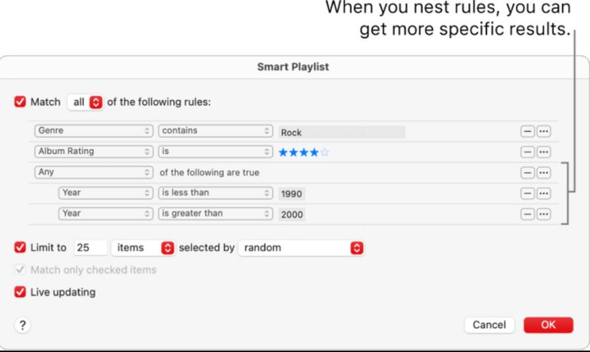The width and height of the screenshot is (590, 352).
Task: Toggle the Match rules checkbox
Action: (20, 102)
